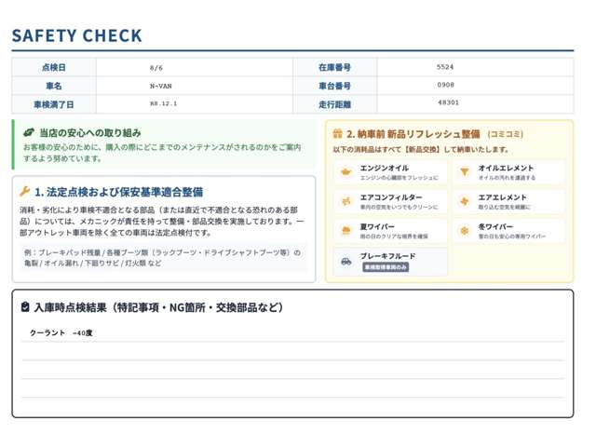Screen dimensions: 596x447
Task: Click the air element icon
Action: (x=465, y=201)
